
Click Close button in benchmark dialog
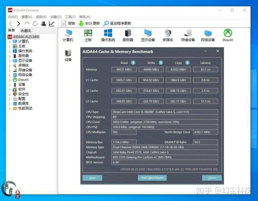[x=212, y=178]
